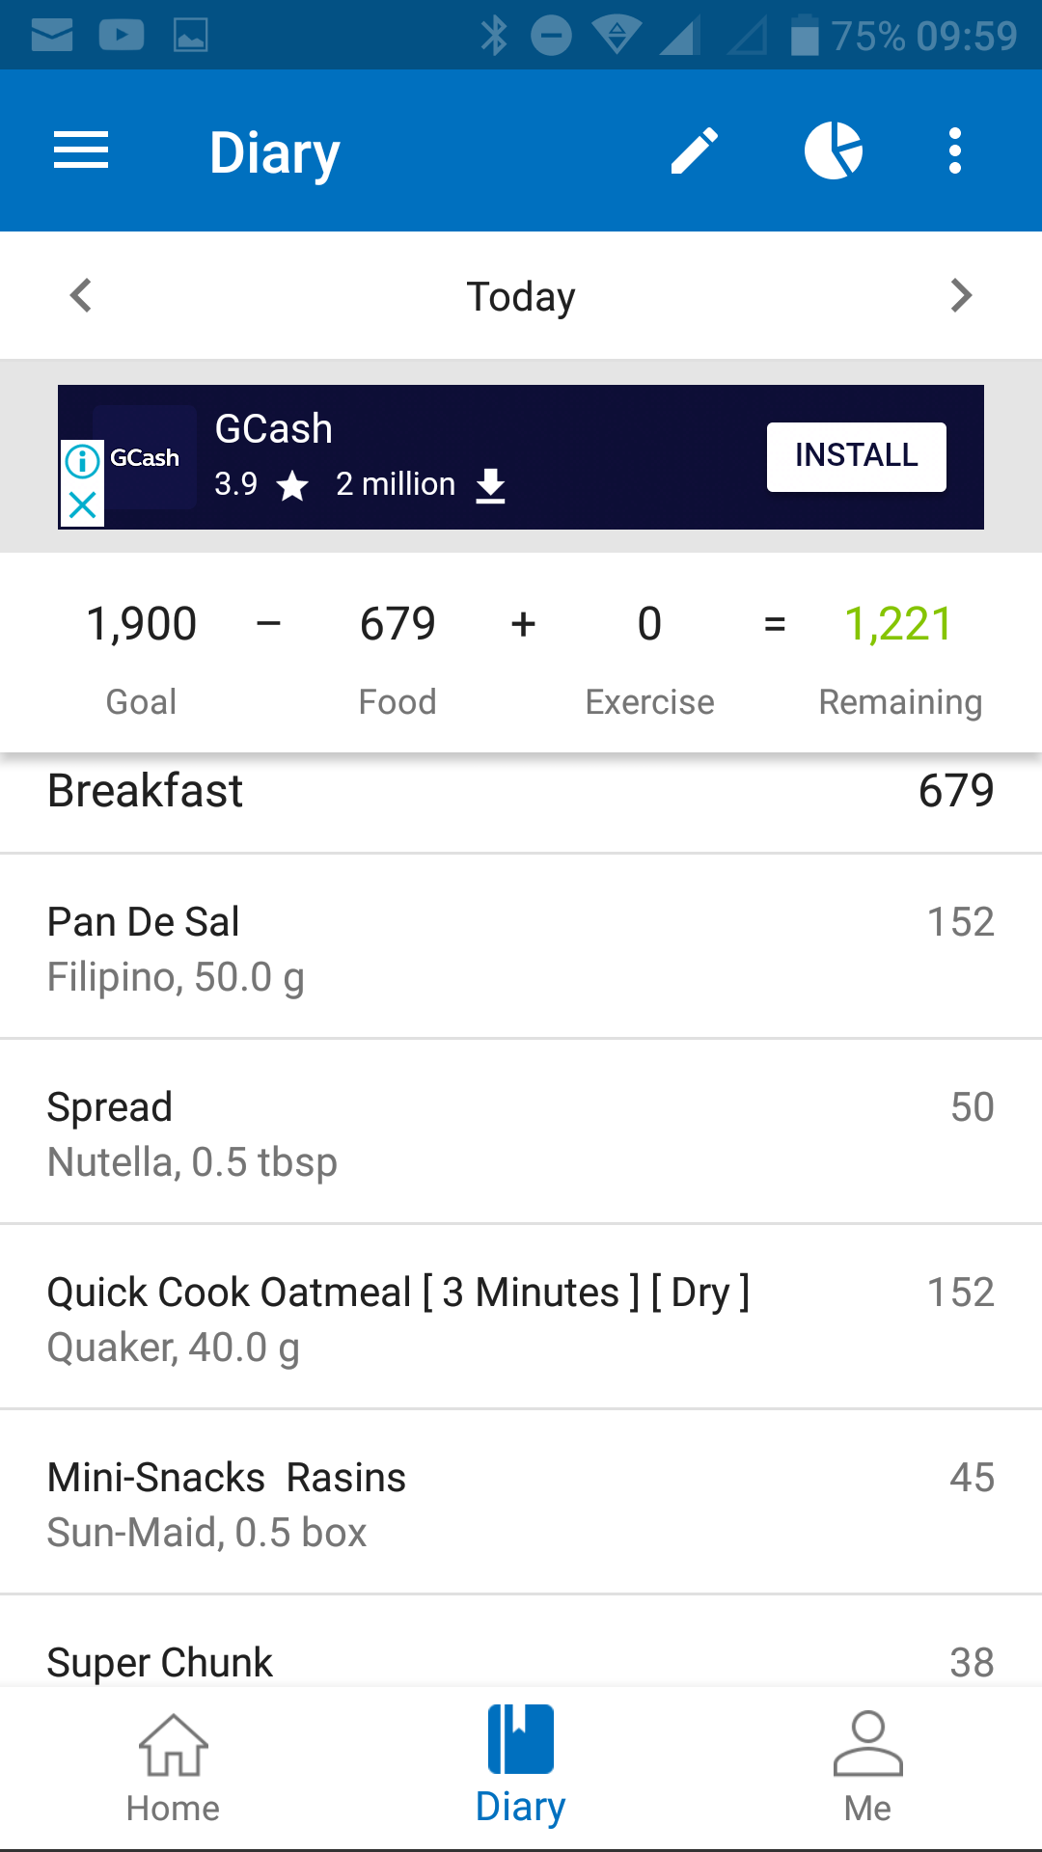
Task: Tap the mail notification icon in status bar
Action: 52,36
